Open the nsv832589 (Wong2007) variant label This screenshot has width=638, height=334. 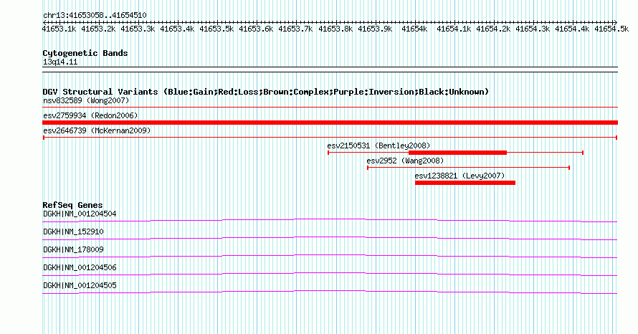[86, 100]
